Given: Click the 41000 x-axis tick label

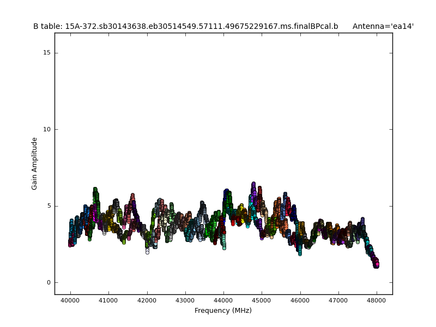Looking at the screenshot, I should 108,300.
